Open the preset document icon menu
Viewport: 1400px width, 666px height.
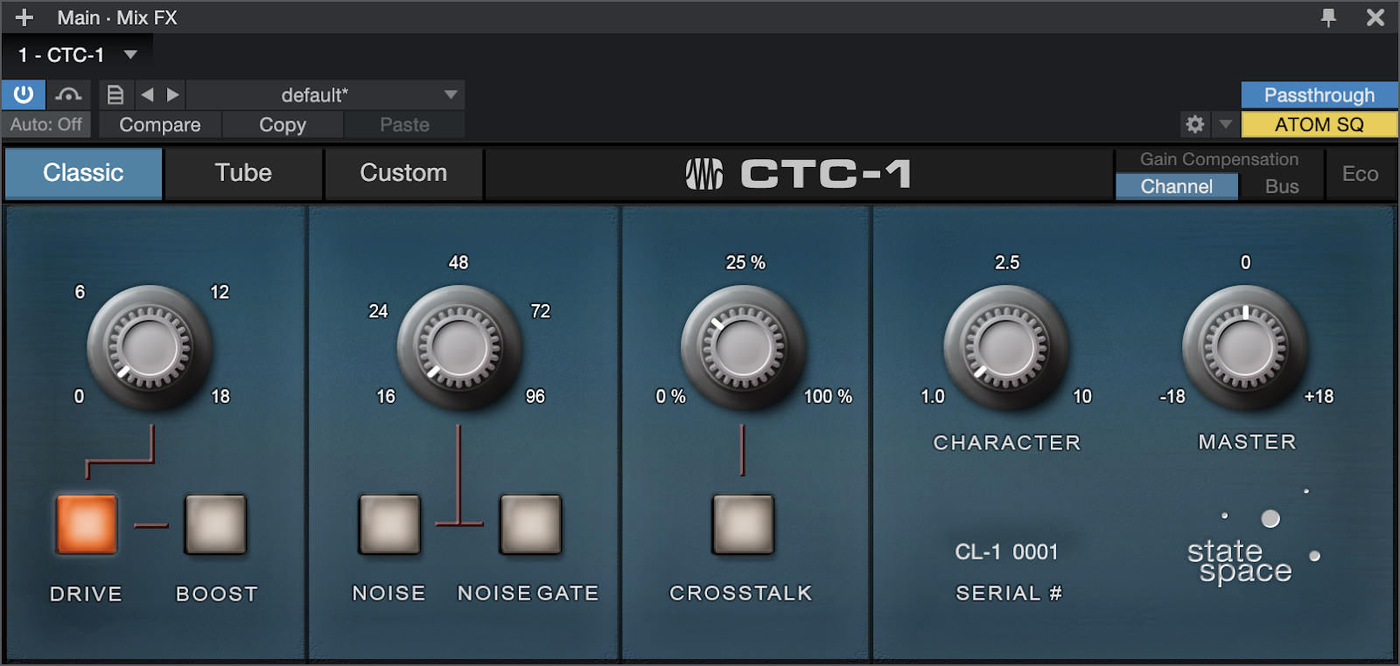(x=115, y=94)
